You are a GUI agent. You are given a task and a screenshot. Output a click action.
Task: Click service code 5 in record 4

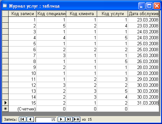pos(113,38)
